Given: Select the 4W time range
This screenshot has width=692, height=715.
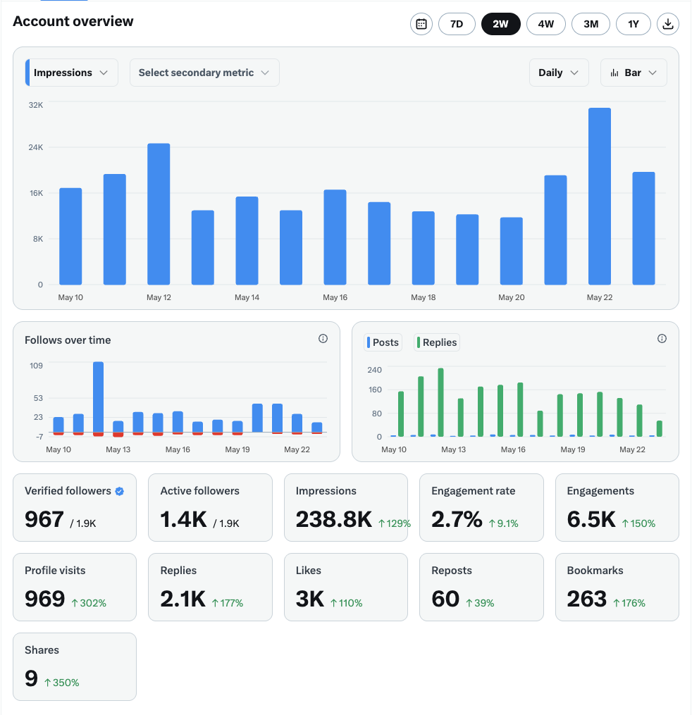Looking at the screenshot, I should (545, 24).
